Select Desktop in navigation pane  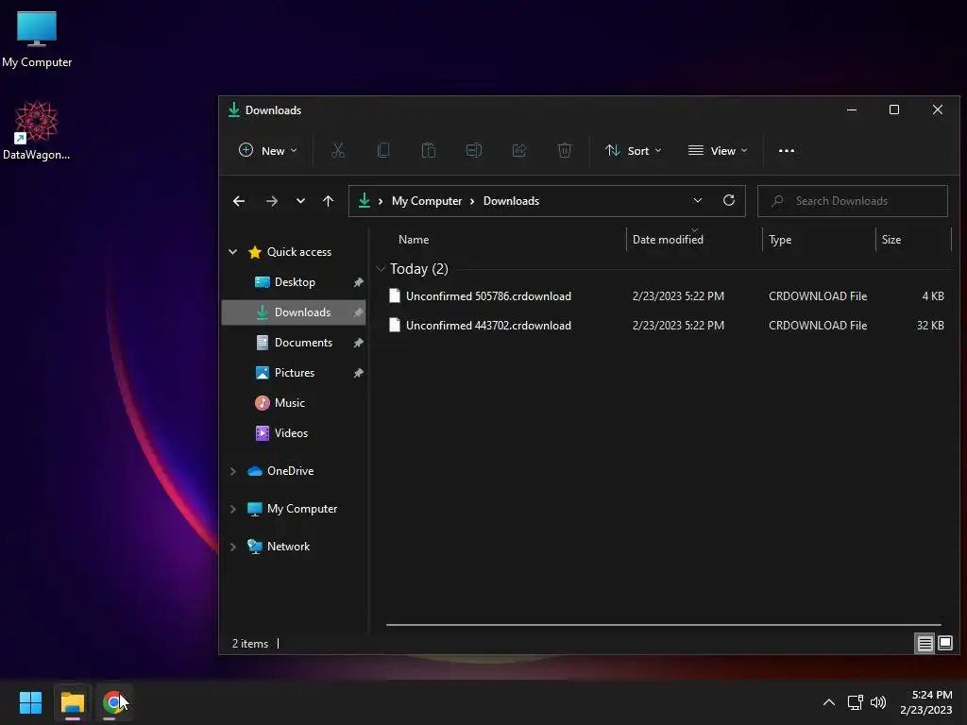294,282
